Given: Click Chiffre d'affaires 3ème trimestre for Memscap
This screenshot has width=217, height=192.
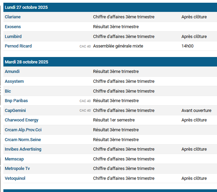Looking at the screenshot, I should (x=124, y=159).
